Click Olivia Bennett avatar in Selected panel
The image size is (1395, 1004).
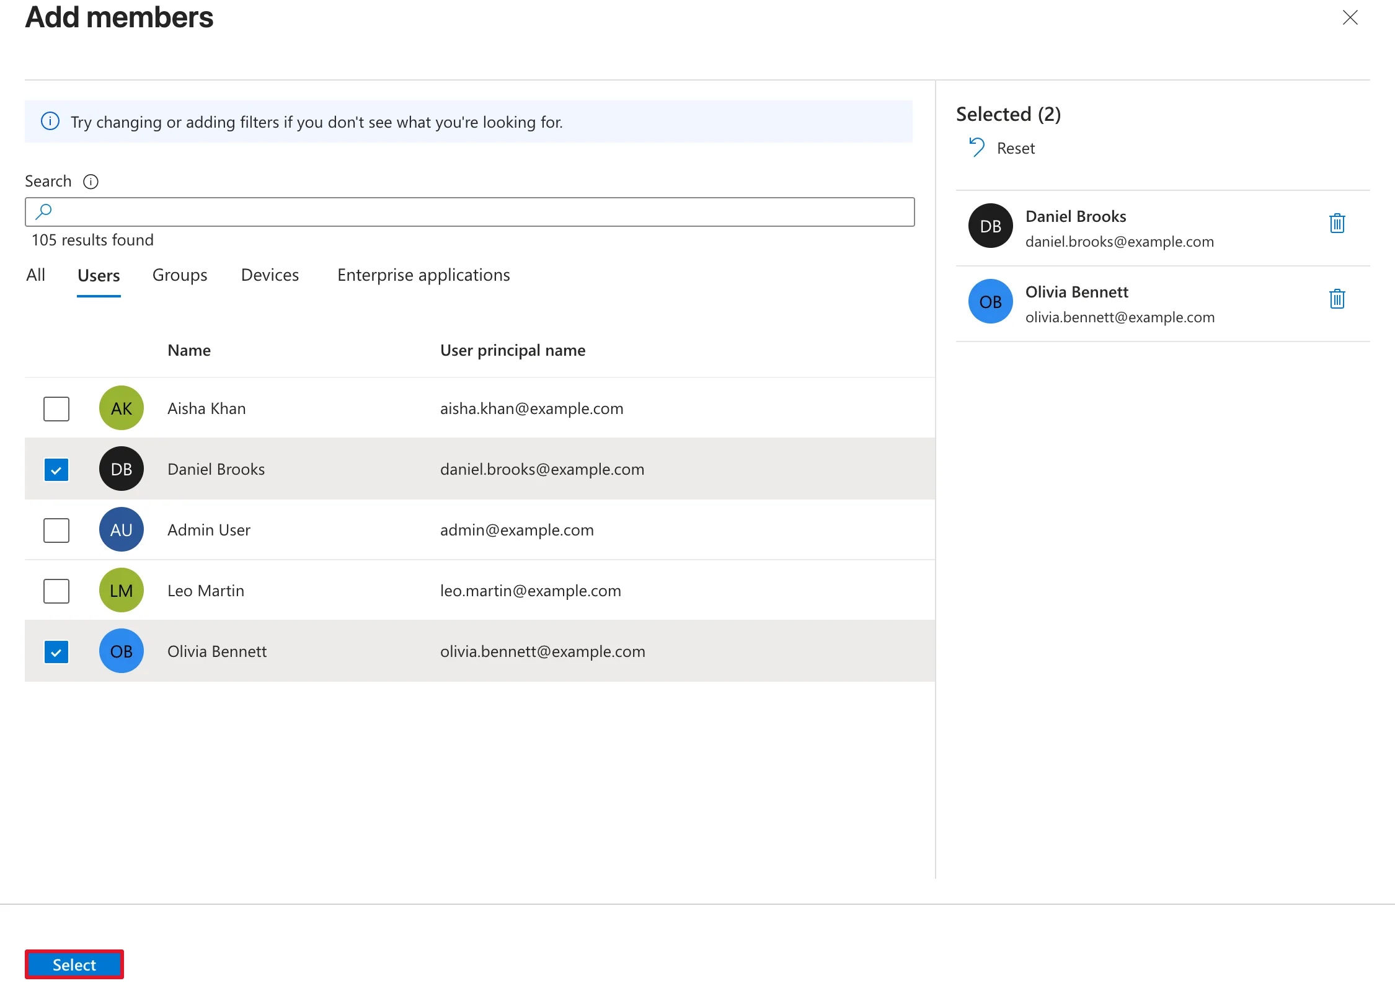[x=991, y=301]
